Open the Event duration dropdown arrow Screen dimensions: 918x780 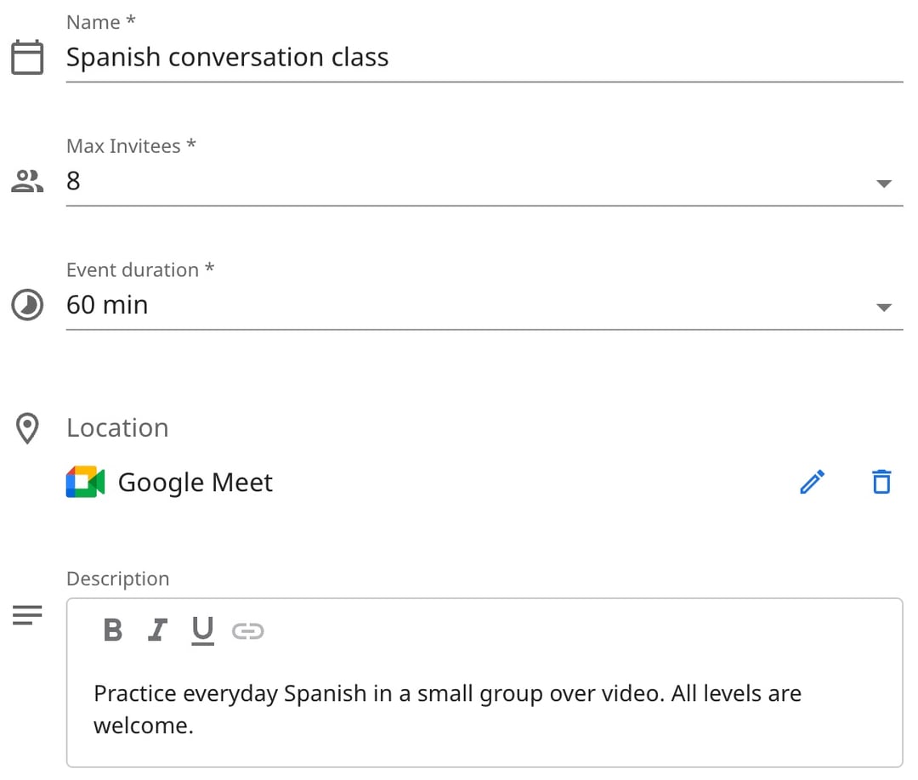tap(883, 308)
